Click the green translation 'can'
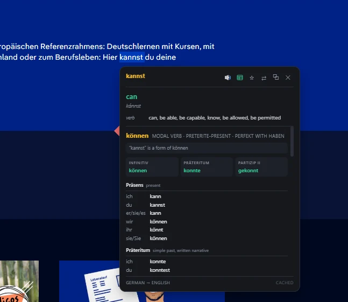Screen dimensions: 348x302 click(x=131, y=97)
